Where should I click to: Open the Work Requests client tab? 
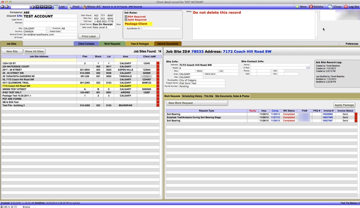112,44
